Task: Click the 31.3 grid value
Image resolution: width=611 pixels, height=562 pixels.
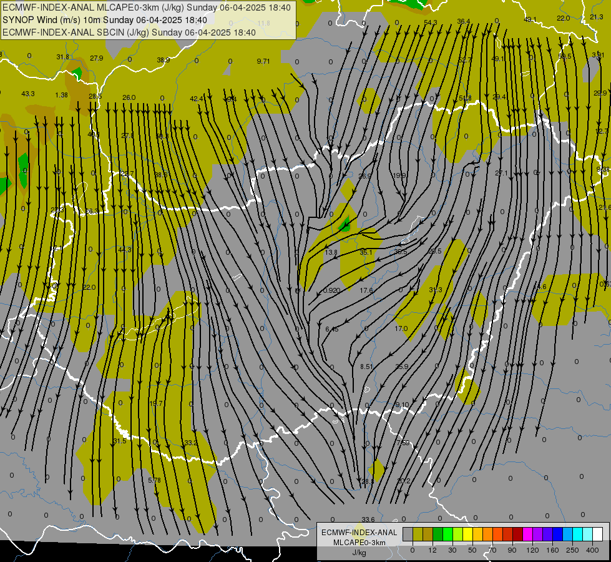Action: click(435, 290)
